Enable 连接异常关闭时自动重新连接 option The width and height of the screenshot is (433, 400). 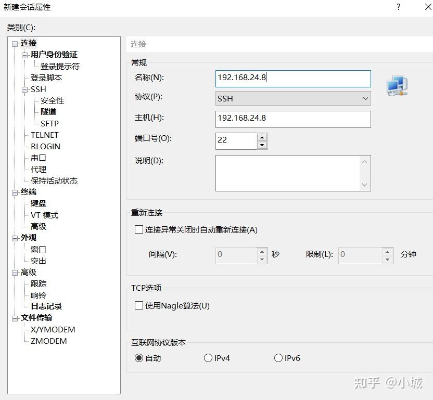[138, 229]
